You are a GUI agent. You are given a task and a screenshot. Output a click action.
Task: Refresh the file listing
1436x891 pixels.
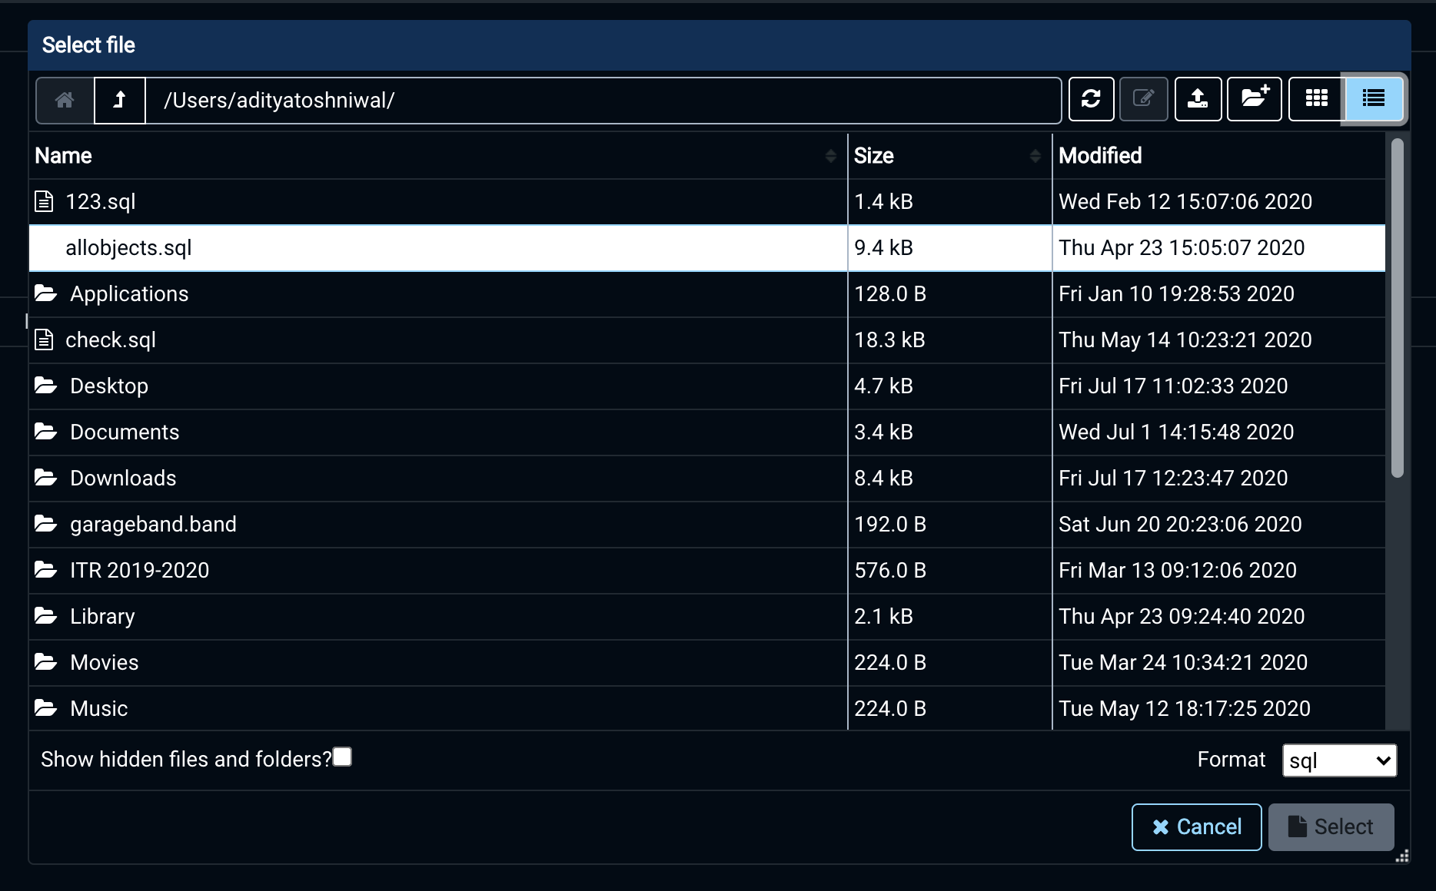(1091, 99)
